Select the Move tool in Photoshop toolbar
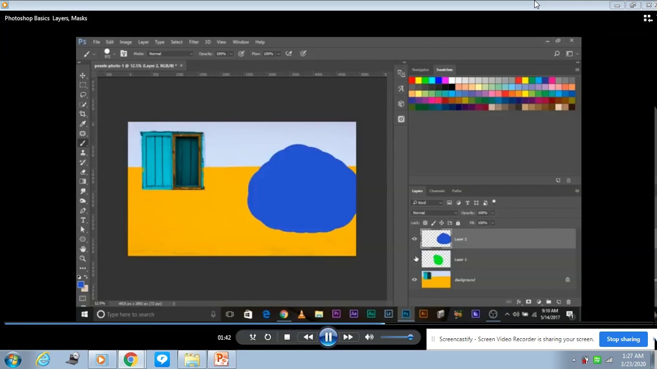 click(x=83, y=75)
